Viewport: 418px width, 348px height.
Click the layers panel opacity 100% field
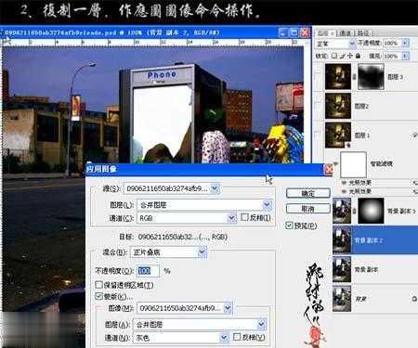click(392, 43)
